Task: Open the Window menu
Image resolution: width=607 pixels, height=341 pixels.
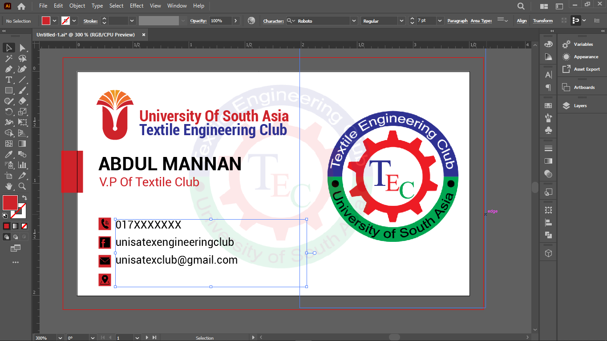Action: 177,6
